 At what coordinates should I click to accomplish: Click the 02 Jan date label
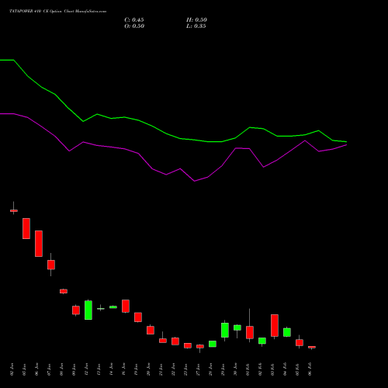pos(12,369)
